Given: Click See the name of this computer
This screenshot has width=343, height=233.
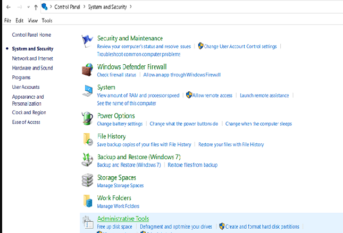Looking at the screenshot, I should click(127, 103).
